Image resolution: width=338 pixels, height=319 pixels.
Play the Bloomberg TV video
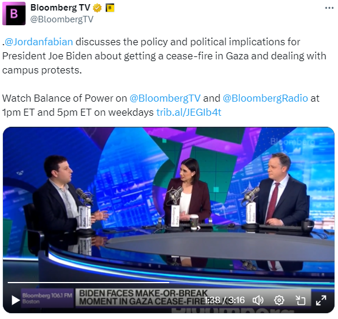[15, 300]
